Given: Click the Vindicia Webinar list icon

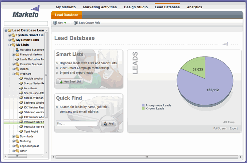Looking at the screenshot, I should (x=21, y=78).
